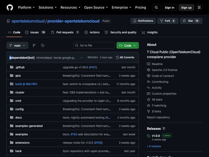The height and width of the screenshot is (157, 209).
Task: Open the Releases heading link
Action: click(x=154, y=129)
